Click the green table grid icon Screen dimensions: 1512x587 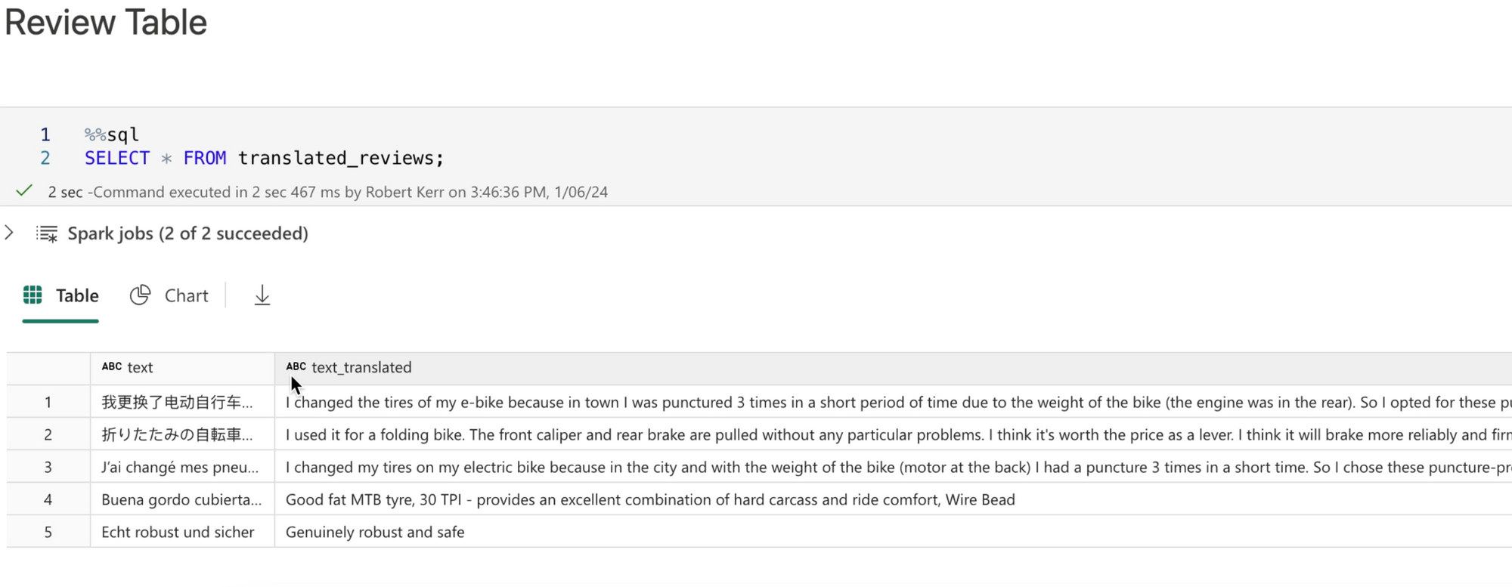pyautogui.click(x=33, y=295)
